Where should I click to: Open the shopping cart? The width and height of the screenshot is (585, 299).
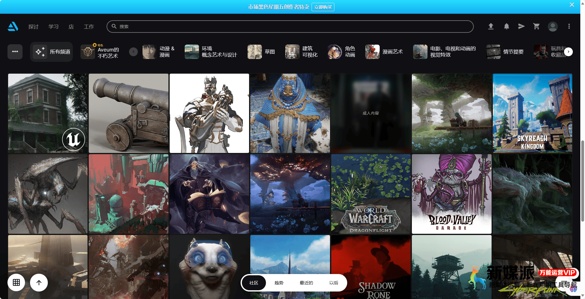[x=536, y=27]
